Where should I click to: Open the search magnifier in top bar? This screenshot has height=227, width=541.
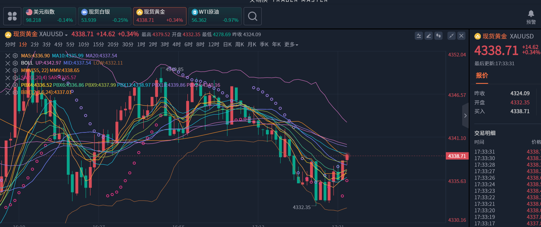coord(253,16)
